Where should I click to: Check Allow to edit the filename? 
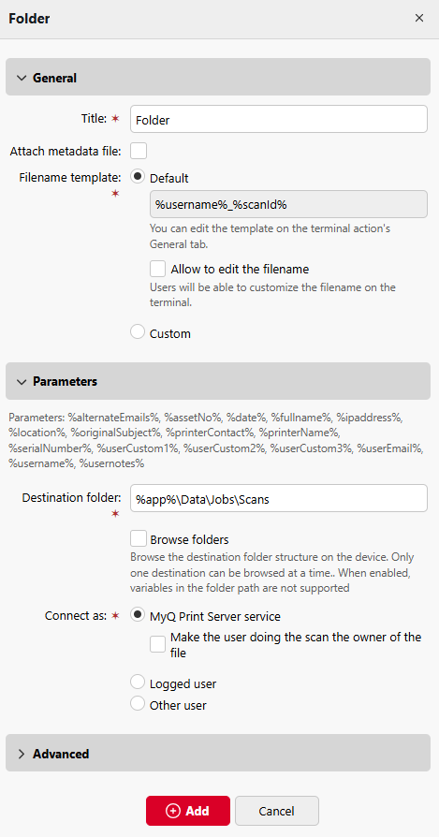(158, 269)
